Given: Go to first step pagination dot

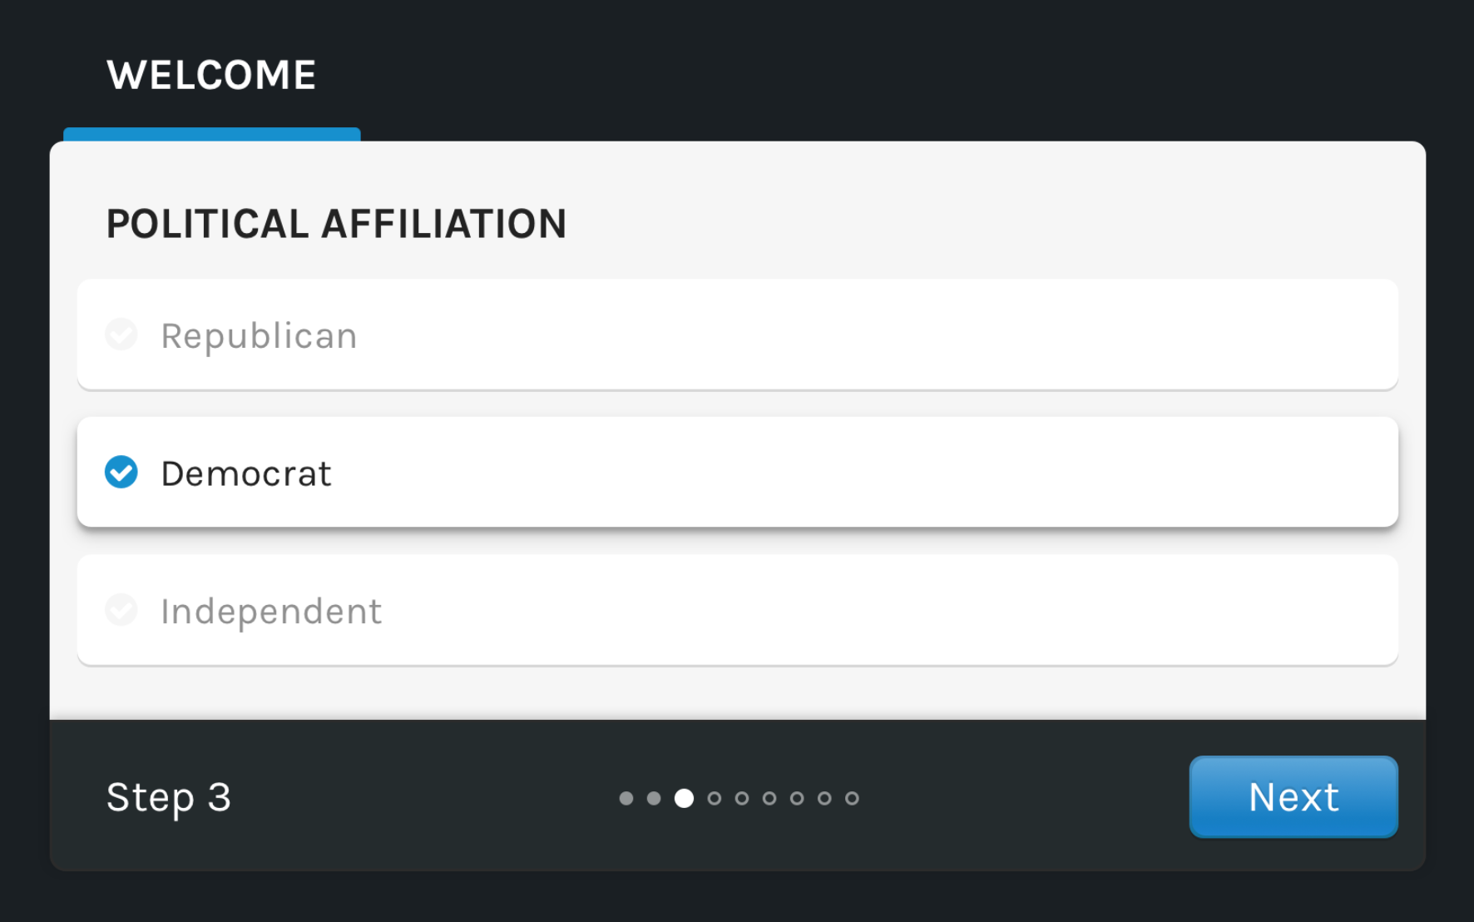Looking at the screenshot, I should click(x=626, y=798).
